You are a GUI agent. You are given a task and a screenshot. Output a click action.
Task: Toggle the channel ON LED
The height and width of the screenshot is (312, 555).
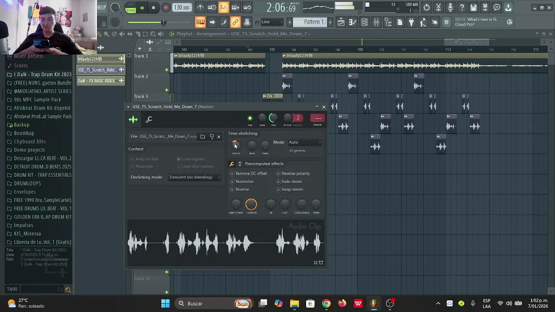point(250,118)
